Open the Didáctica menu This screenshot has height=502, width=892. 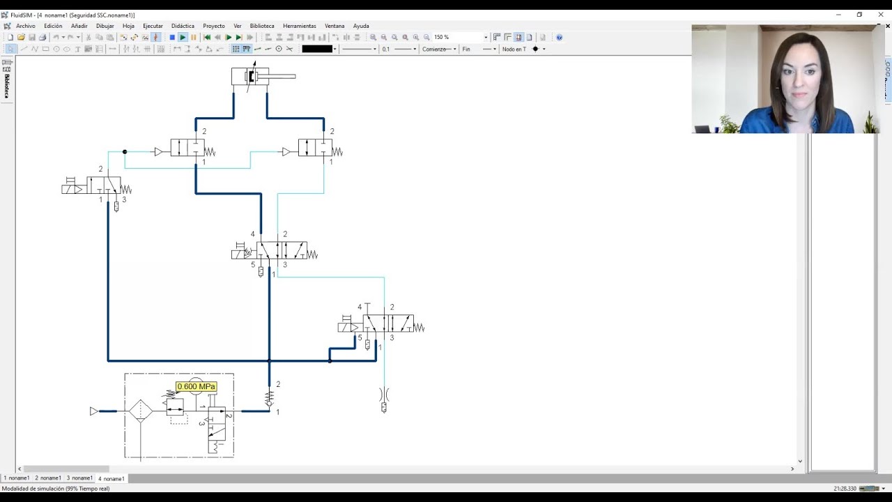tap(183, 26)
